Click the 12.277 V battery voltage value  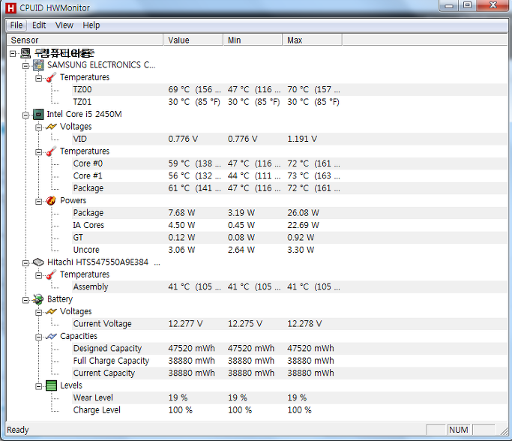(x=185, y=324)
